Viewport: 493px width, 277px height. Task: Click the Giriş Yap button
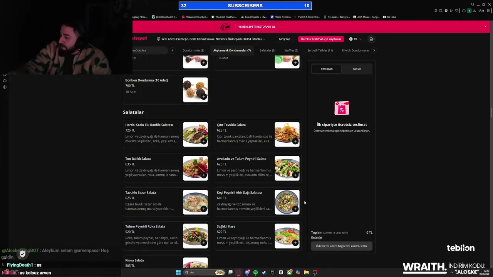coord(285,39)
